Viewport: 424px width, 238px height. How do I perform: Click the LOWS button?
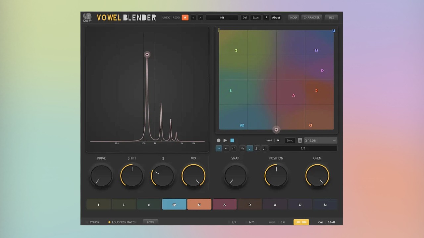click(150, 222)
